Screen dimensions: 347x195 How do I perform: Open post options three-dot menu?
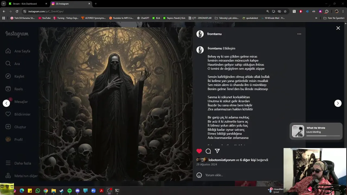point(299,34)
